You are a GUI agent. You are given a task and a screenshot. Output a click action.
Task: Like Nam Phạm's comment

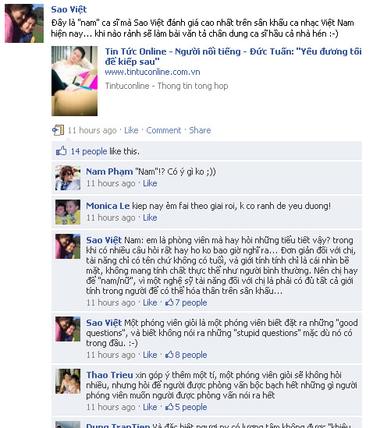point(150,183)
